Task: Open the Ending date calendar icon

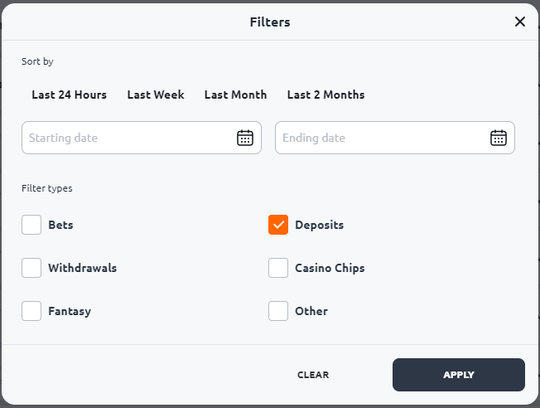Action: (x=498, y=138)
